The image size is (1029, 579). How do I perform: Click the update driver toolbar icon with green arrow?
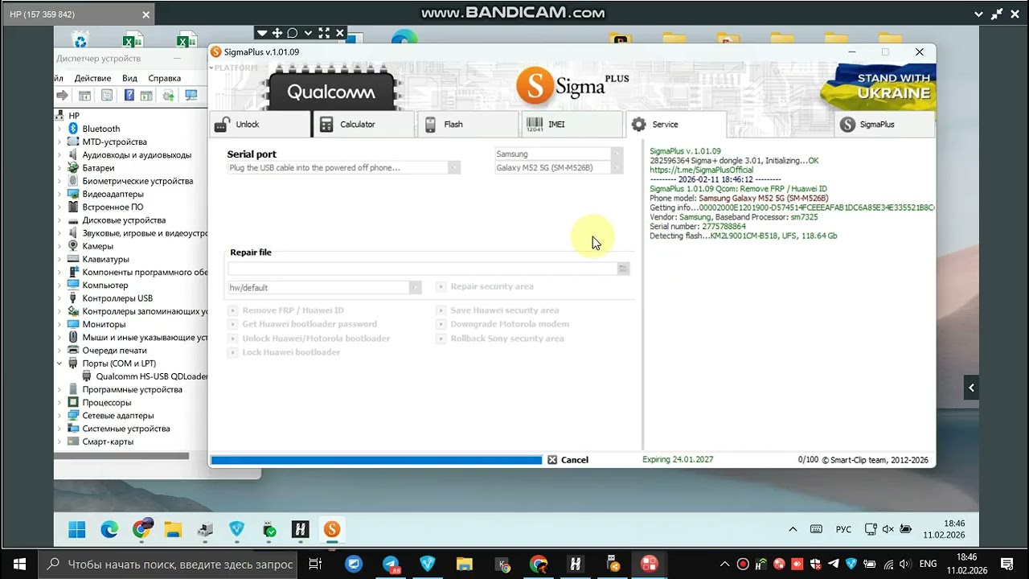coord(169,95)
